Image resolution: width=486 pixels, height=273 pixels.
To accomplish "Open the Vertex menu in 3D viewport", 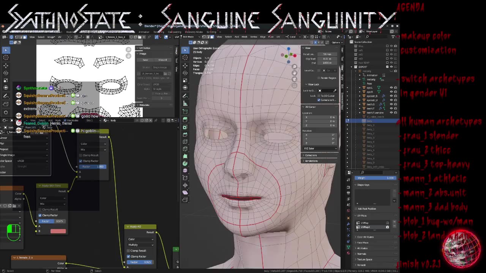I will pos(253,37).
